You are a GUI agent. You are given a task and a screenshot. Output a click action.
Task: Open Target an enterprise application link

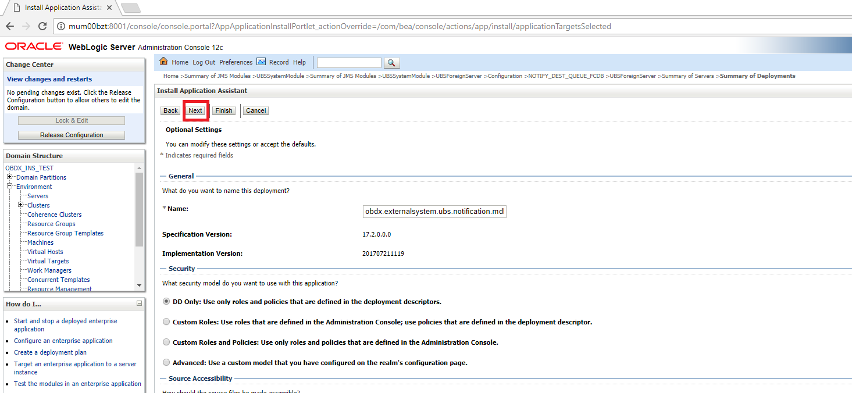(x=75, y=368)
